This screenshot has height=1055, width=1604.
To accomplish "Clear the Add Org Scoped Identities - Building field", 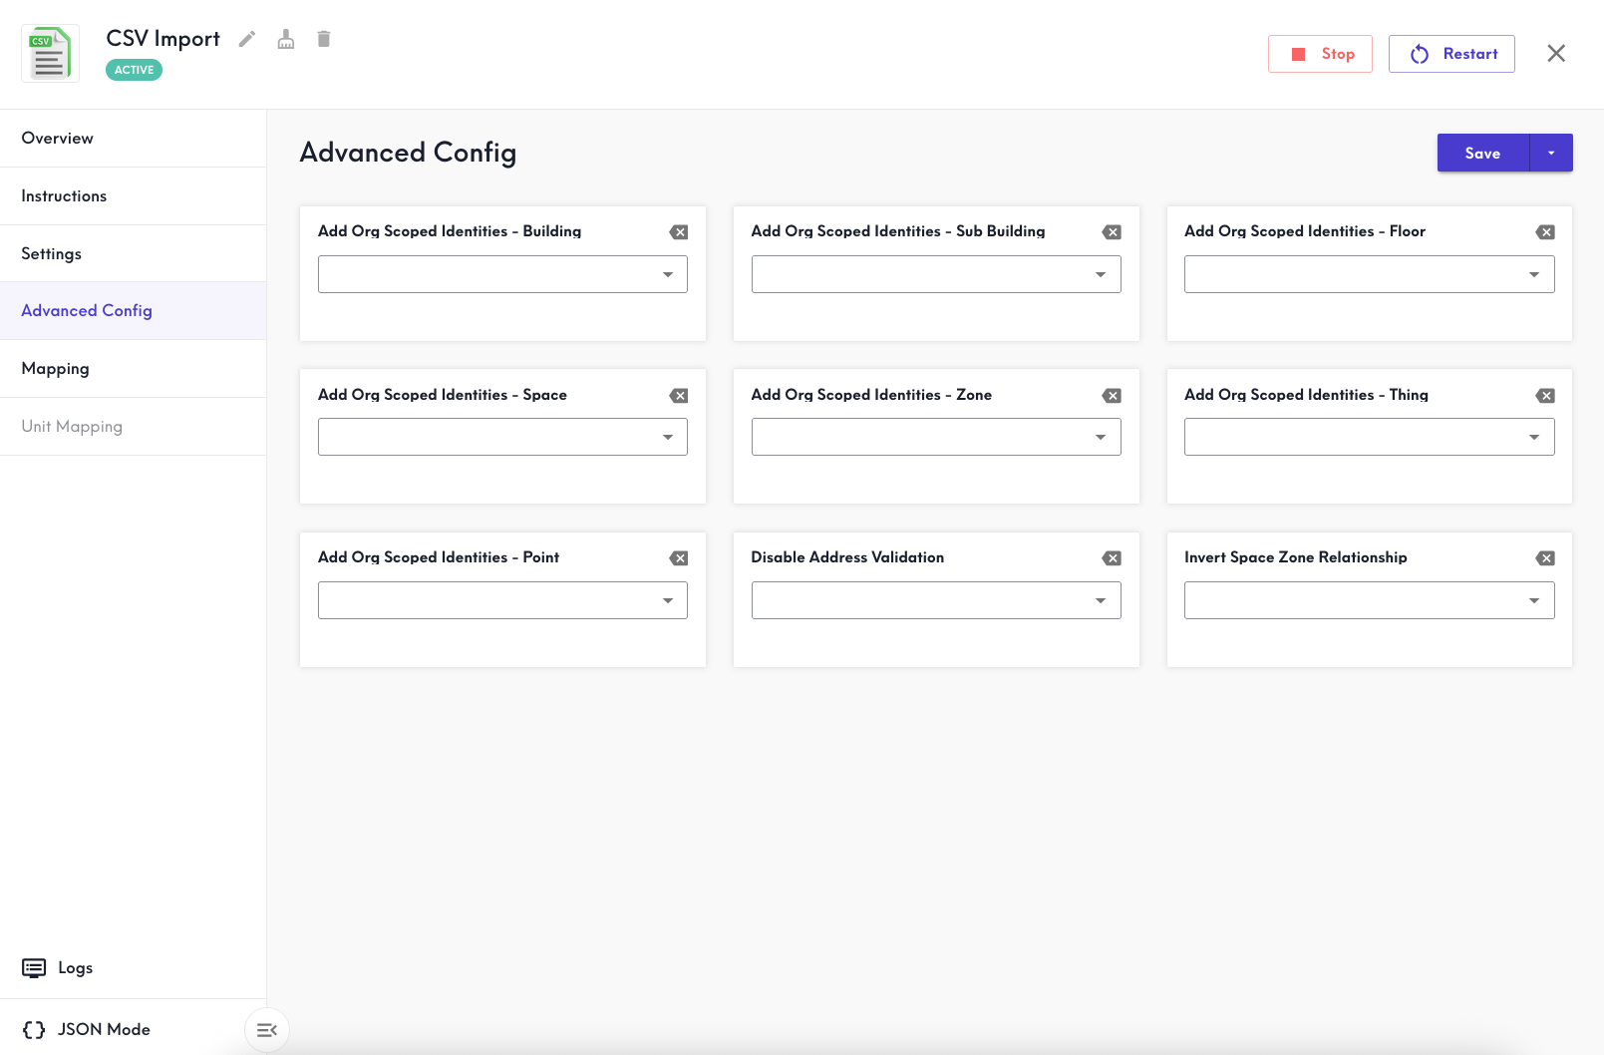I will click(679, 231).
